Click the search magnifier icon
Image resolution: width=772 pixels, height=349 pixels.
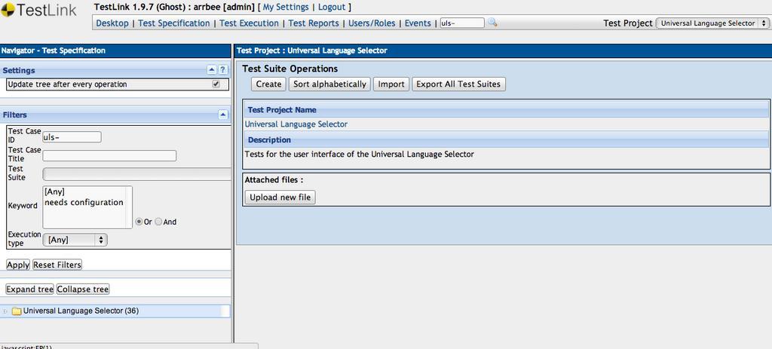(x=492, y=23)
